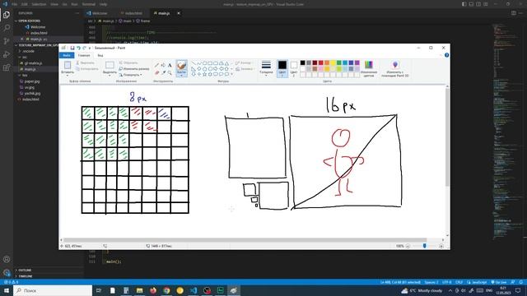Open VS Code Accounts icon
This screenshot has width=527, height=296.
coord(7,260)
